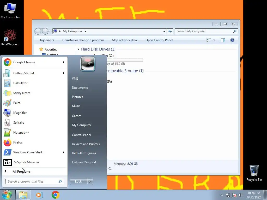Launch Solitaire game

point(35,123)
